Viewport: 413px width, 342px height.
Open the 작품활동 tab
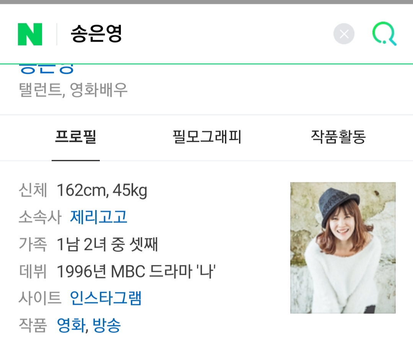pos(338,137)
